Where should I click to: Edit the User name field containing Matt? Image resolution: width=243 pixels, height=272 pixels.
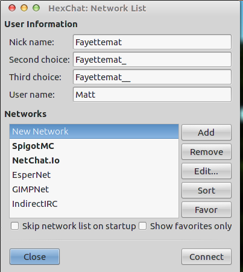152,95
